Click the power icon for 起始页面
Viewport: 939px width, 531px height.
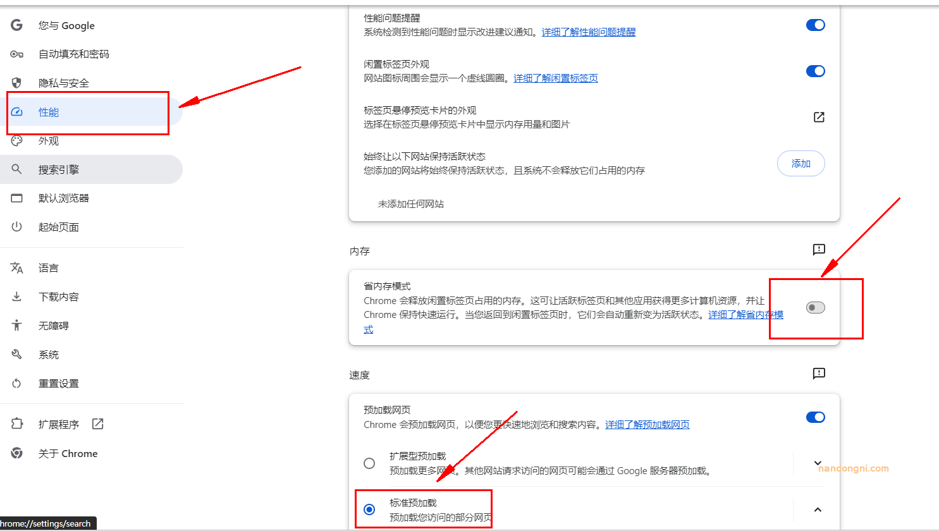tap(16, 227)
